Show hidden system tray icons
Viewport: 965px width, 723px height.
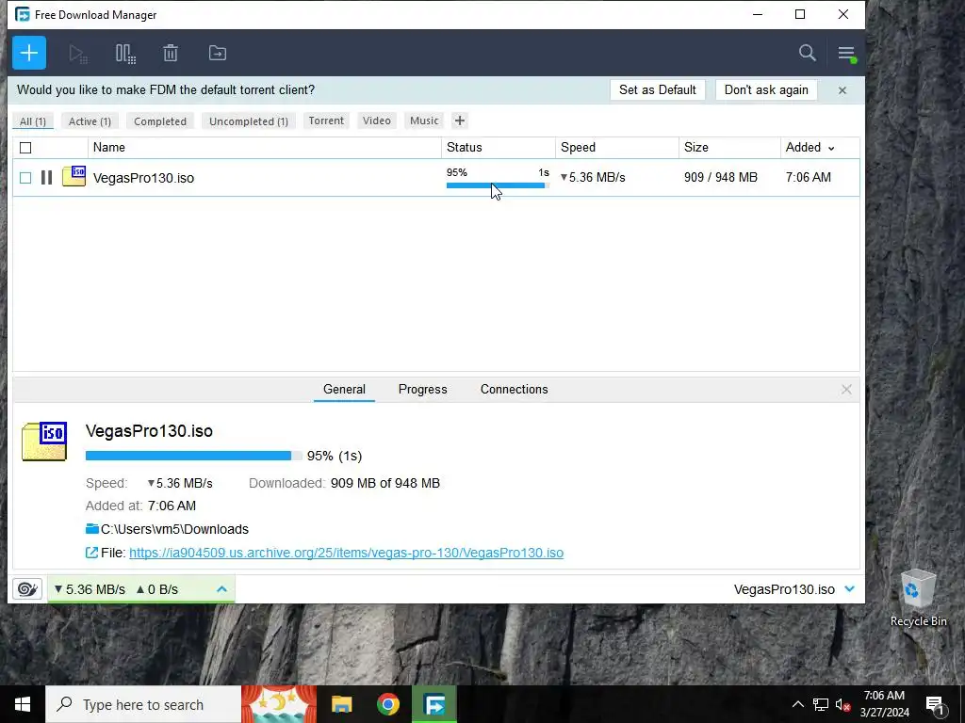797,704
